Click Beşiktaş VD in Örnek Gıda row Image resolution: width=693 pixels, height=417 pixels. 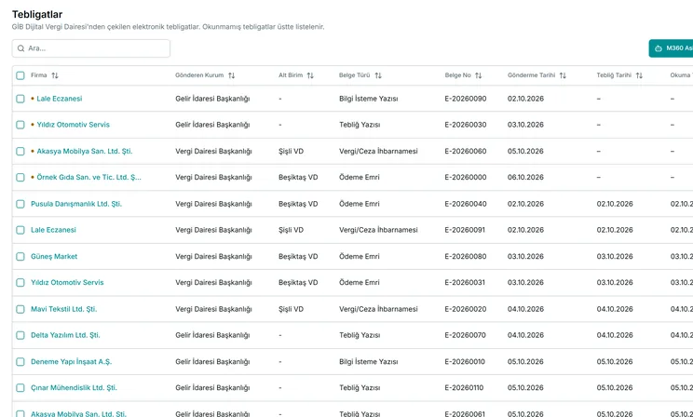298,177
